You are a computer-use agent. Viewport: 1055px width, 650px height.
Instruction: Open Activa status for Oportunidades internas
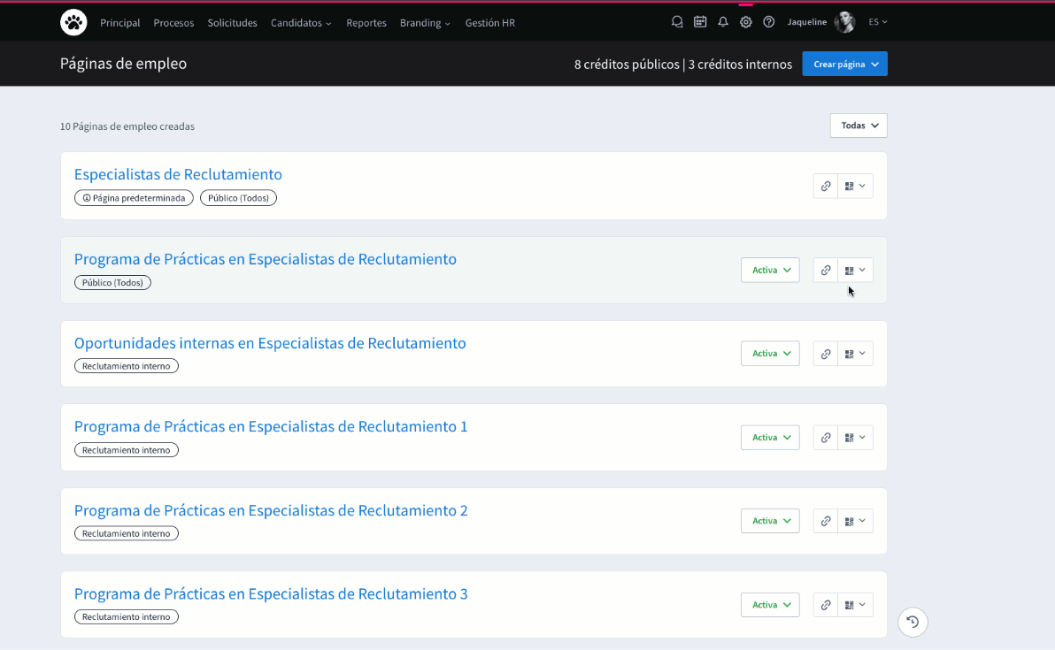click(769, 353)
